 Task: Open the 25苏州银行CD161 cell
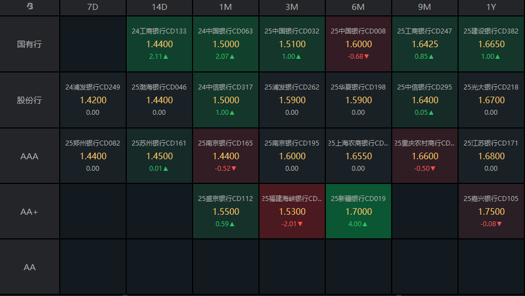click(x=159, y=156)
